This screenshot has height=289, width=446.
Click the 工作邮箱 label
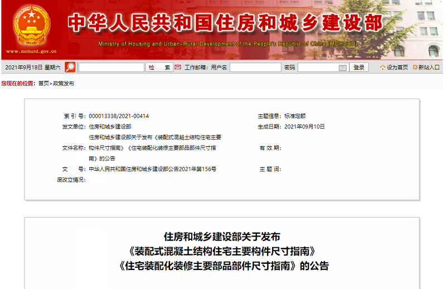click(196, 68)
